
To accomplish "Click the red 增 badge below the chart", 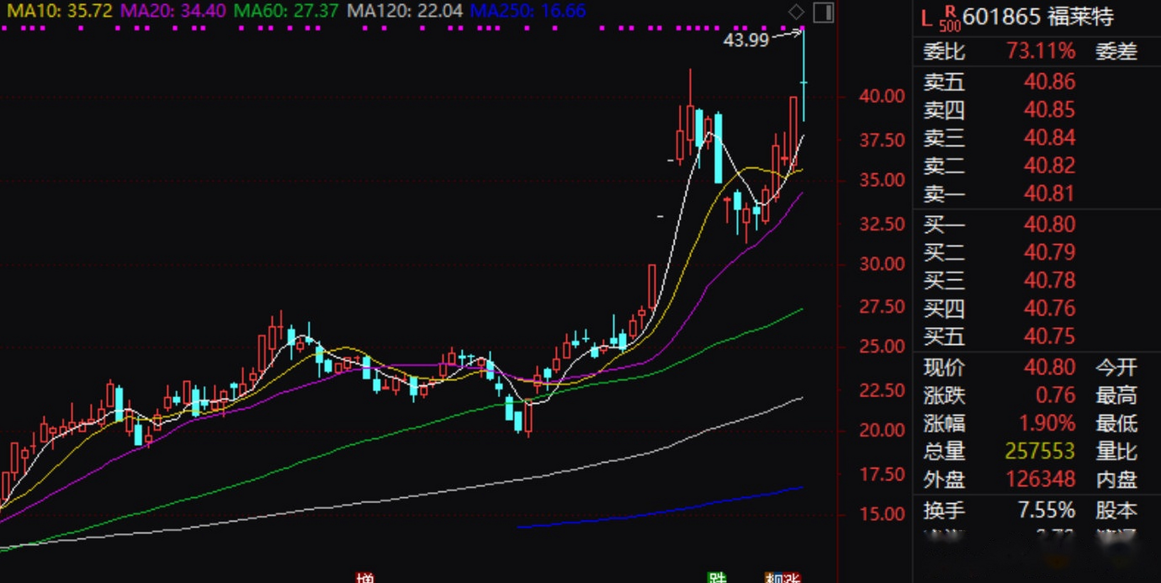I will [x=365, y=578].
